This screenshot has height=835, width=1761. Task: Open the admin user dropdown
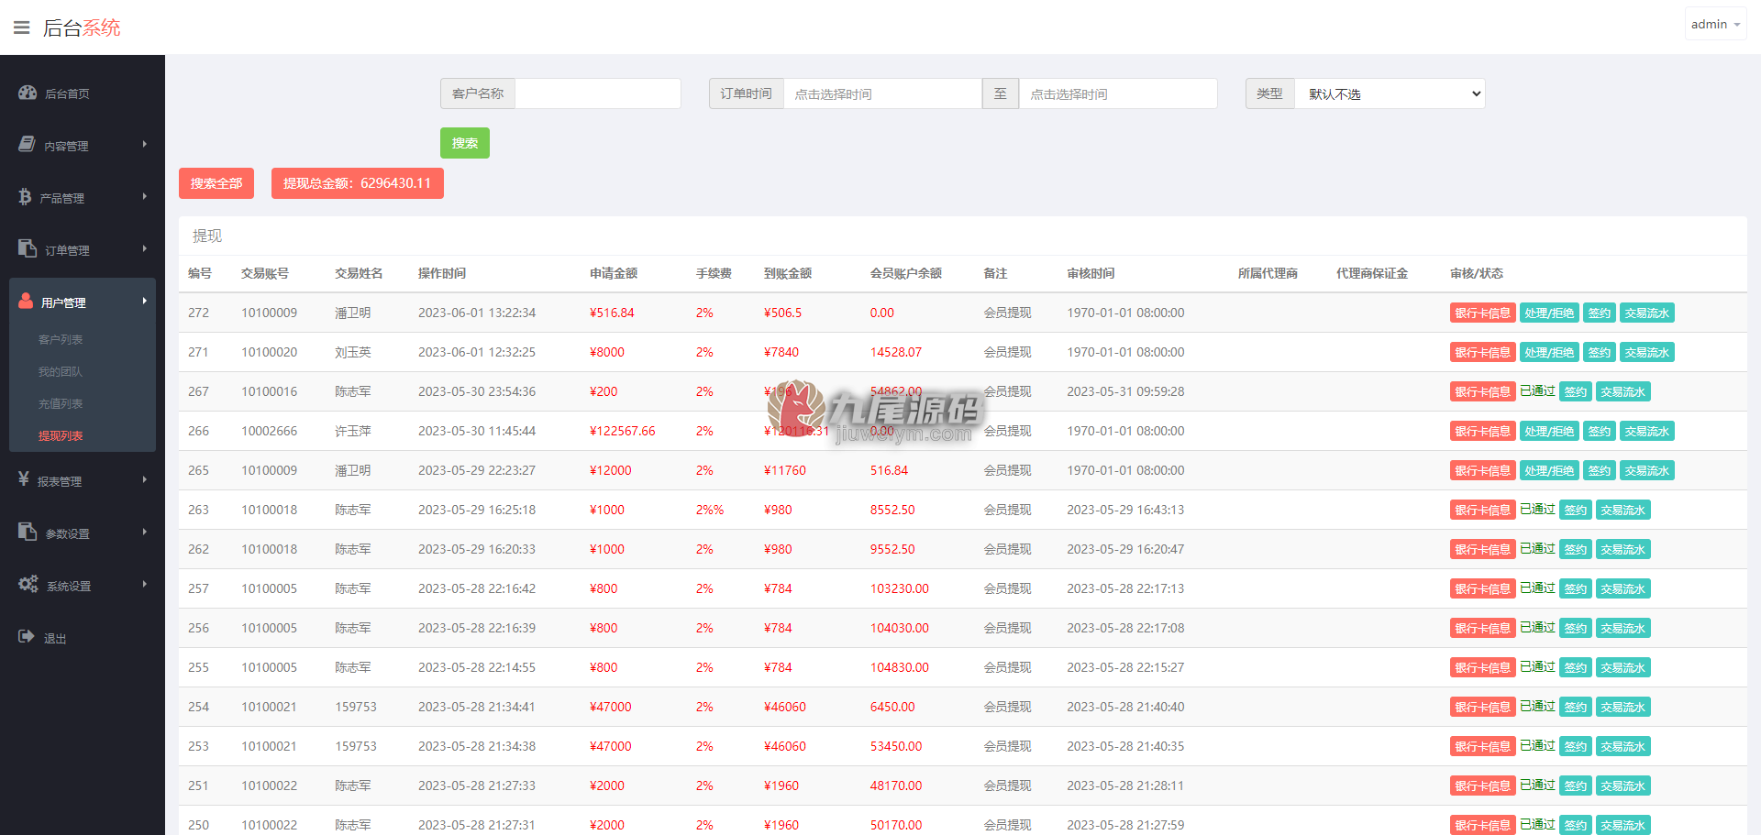pos(1715,25)
